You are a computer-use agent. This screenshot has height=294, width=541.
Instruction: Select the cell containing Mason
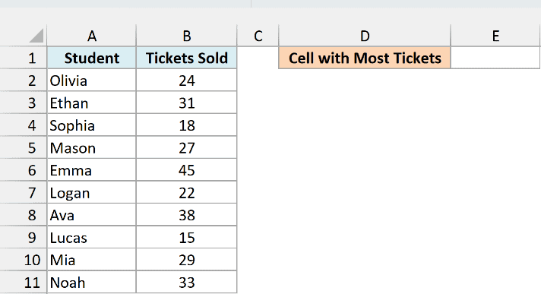(91, 147)
